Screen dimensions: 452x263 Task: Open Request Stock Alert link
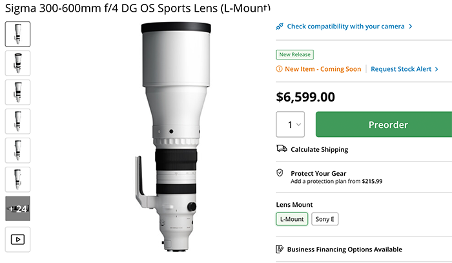click(404, 68)
